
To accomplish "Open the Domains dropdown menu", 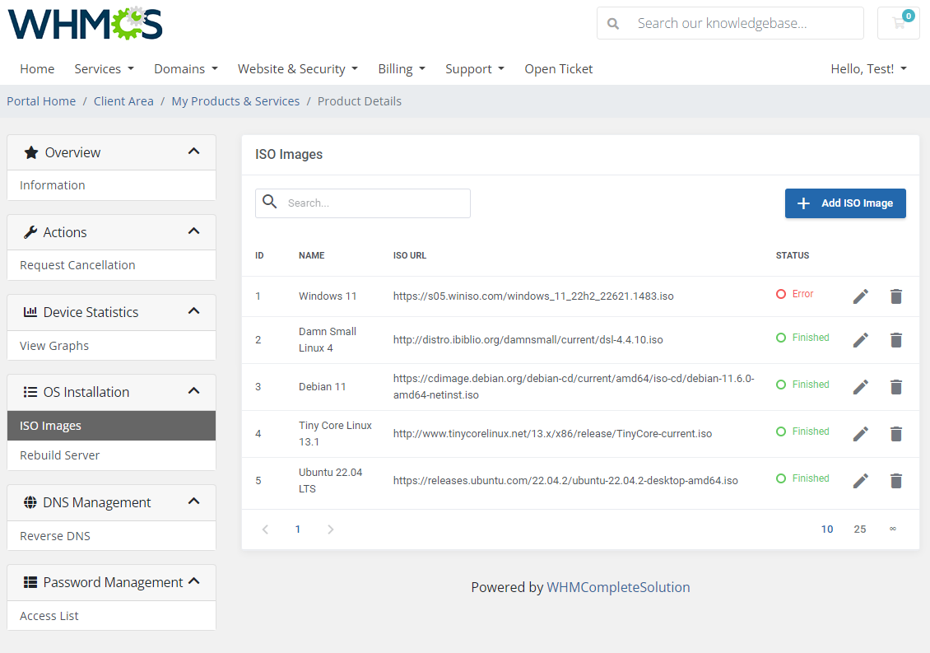I will pyautogui.click(x=186, y=69).
